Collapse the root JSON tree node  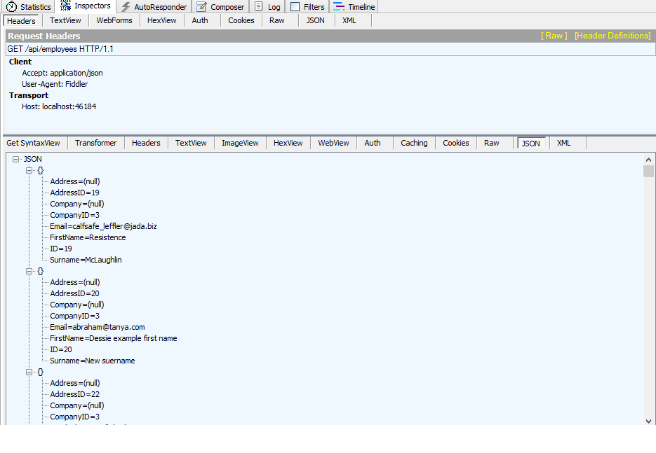point(17,160)
